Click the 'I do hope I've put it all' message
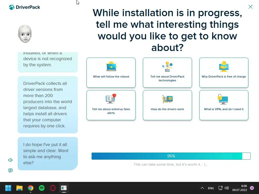The width and height of the screenshot is (259, 194). (x=48, y=154)
